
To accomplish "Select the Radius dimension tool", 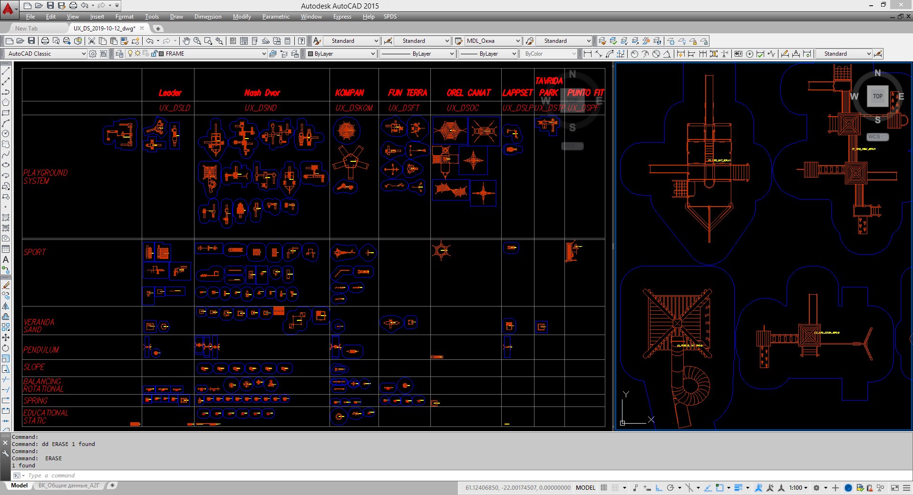I will pyautogui.click(x=634, y=54).
